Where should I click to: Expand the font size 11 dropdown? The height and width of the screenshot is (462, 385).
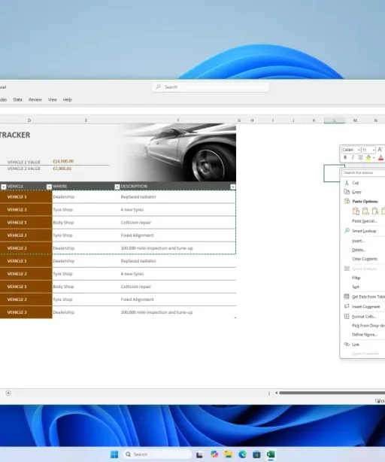(x=374, y=150)
